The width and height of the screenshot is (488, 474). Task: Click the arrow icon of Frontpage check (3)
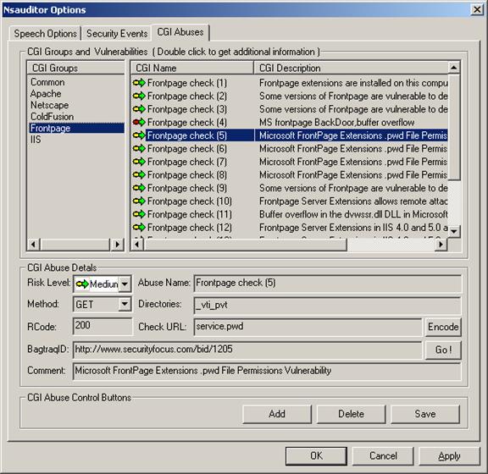139,109
